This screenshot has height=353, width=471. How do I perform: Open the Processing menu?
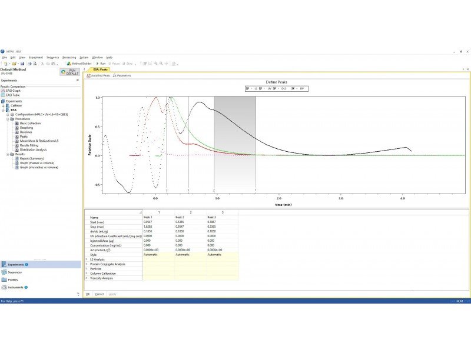pyautogui.click(x=69, y=57)
